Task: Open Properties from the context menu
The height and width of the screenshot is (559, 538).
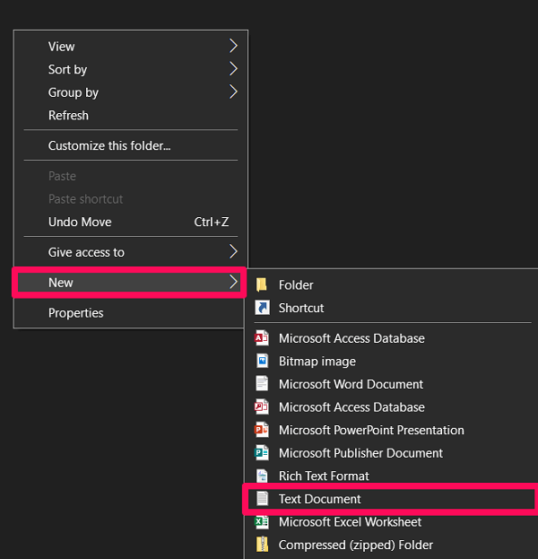Action: coord(131,312)
